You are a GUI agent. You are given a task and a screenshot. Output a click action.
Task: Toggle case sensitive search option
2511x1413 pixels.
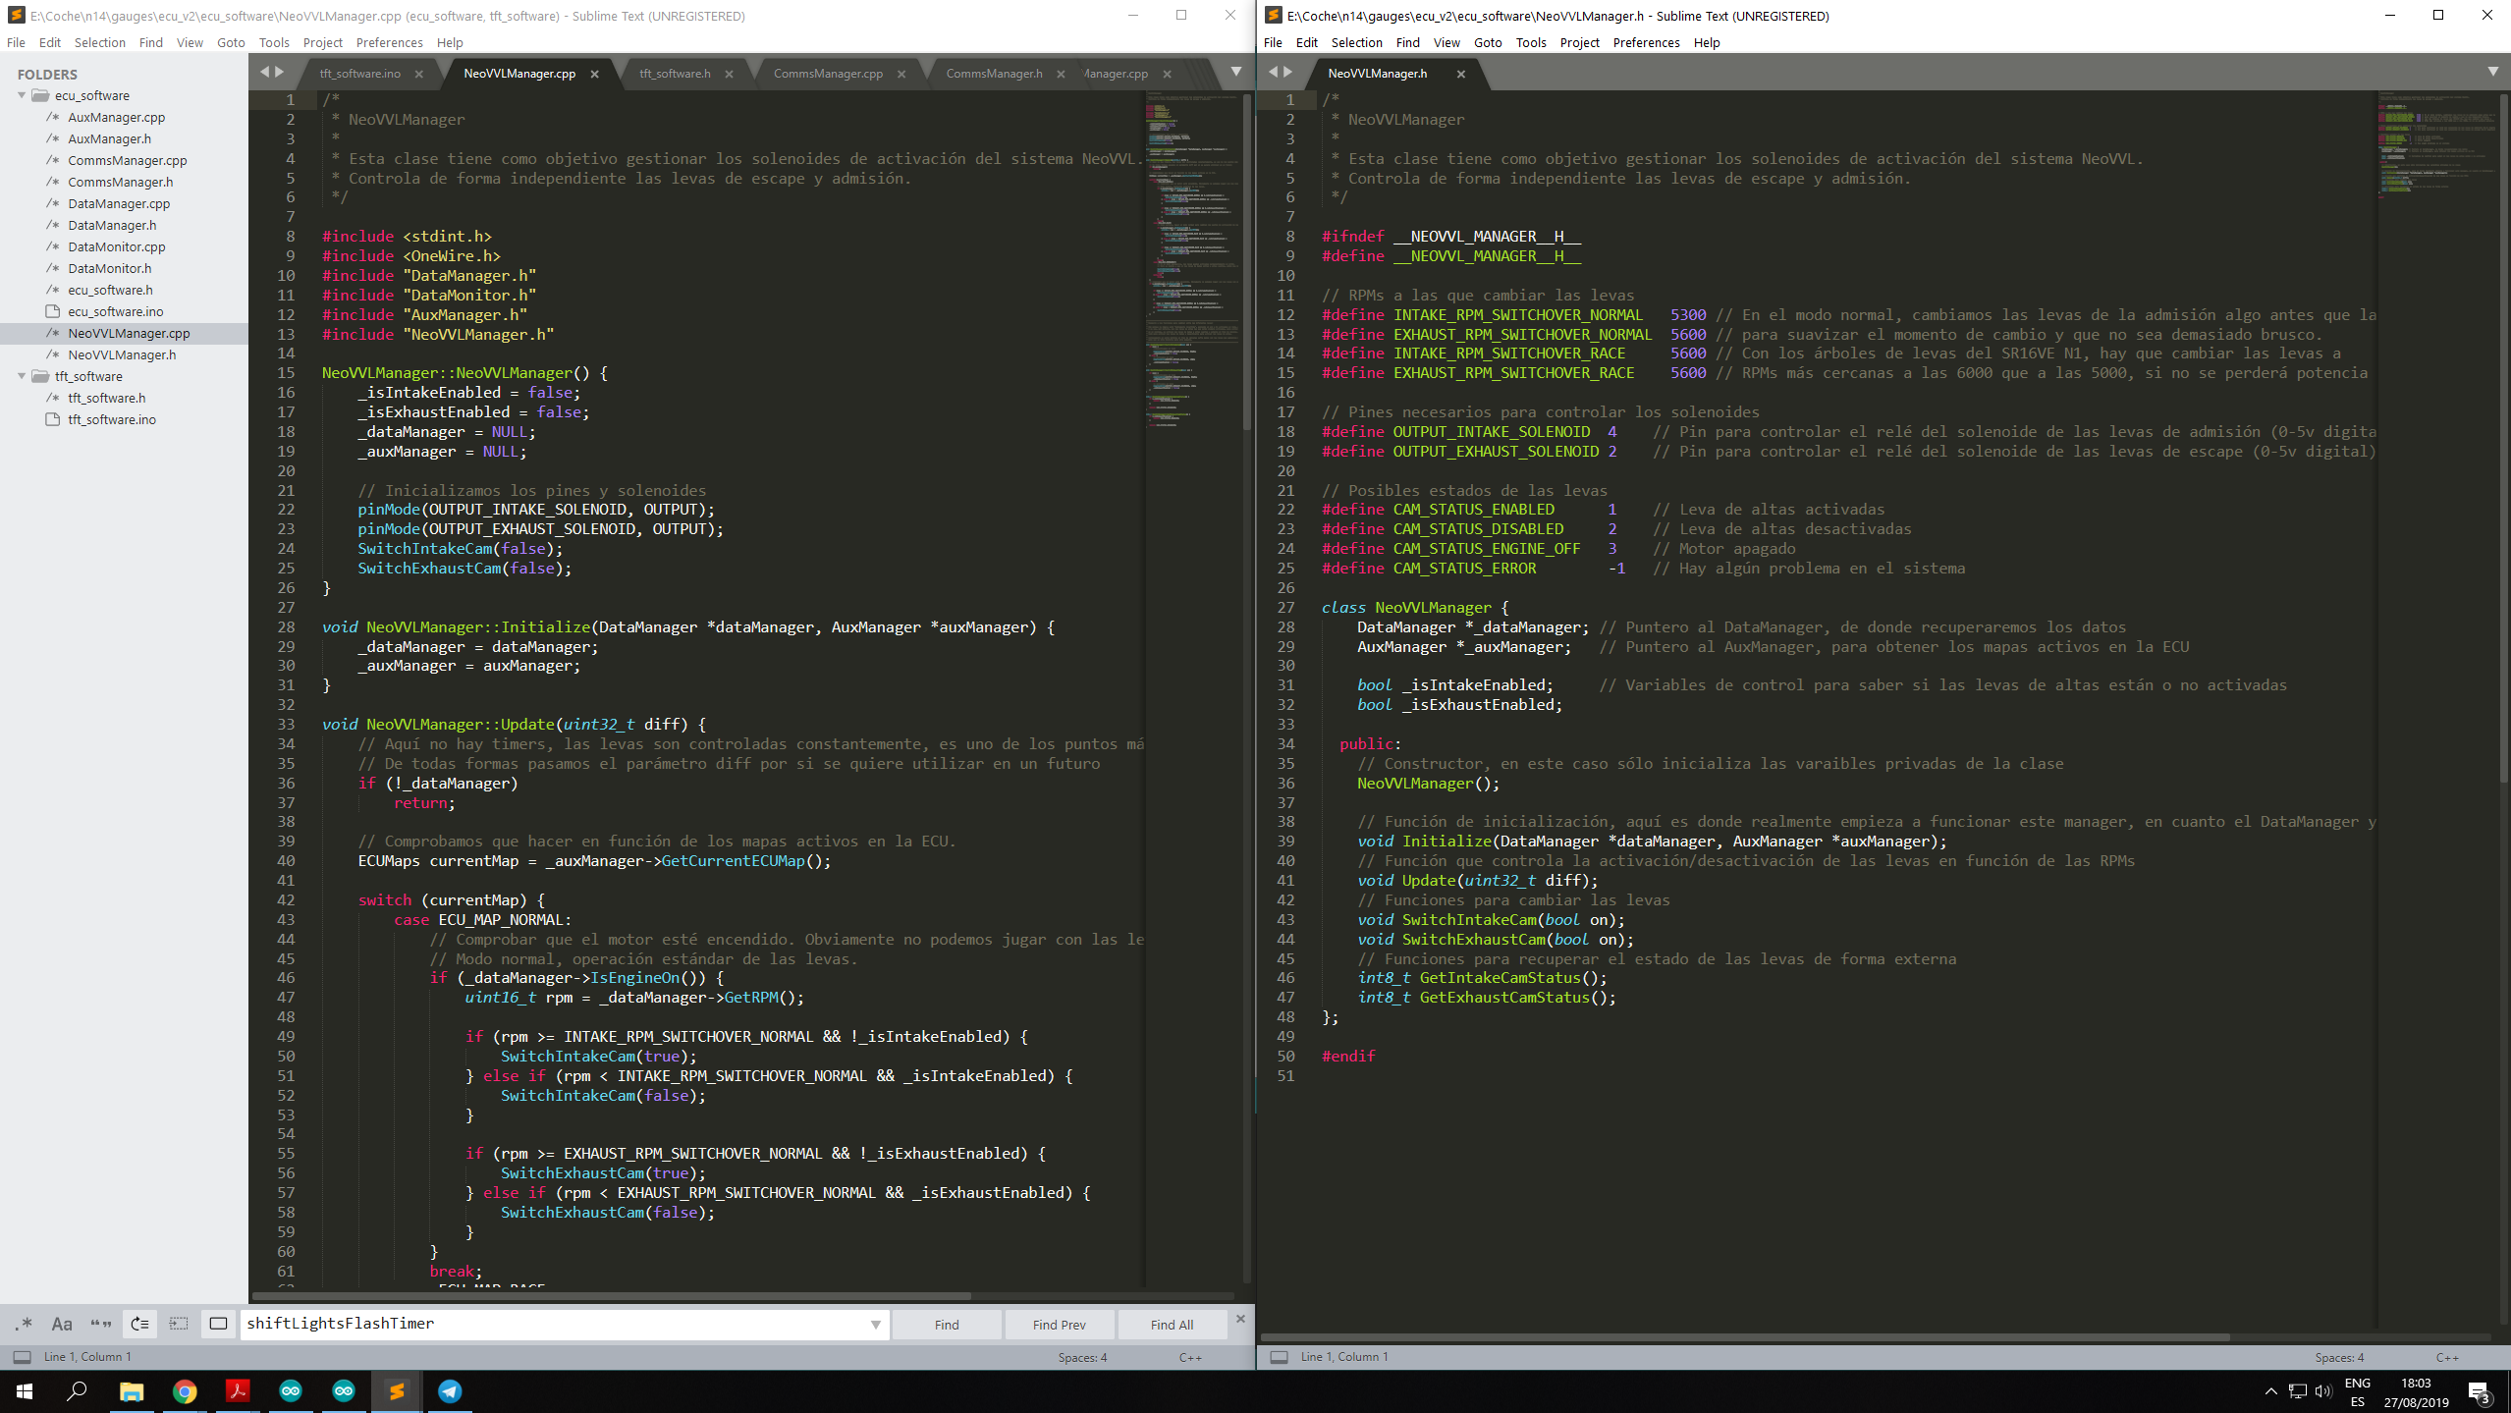click(62, 1324)
